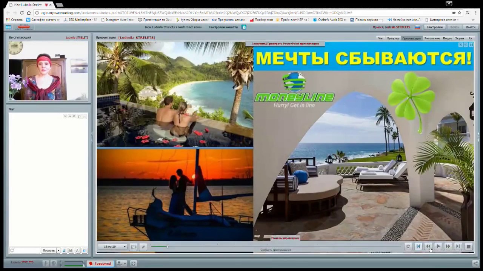Select the Презентация tab
This screenshot has width=483, height=271.
[x=412, y=38]
